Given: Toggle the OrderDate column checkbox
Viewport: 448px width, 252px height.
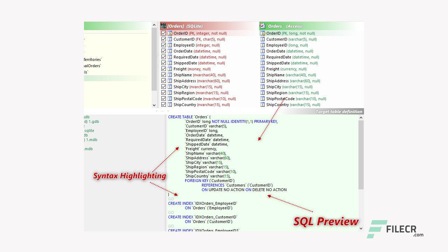Looking at the screenshot, I should 163,51.
